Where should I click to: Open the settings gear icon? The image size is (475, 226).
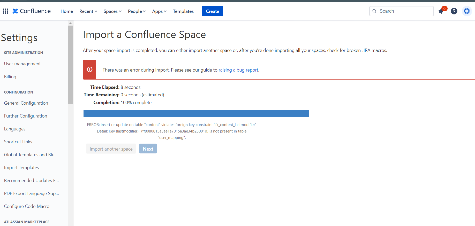[467, 11]
